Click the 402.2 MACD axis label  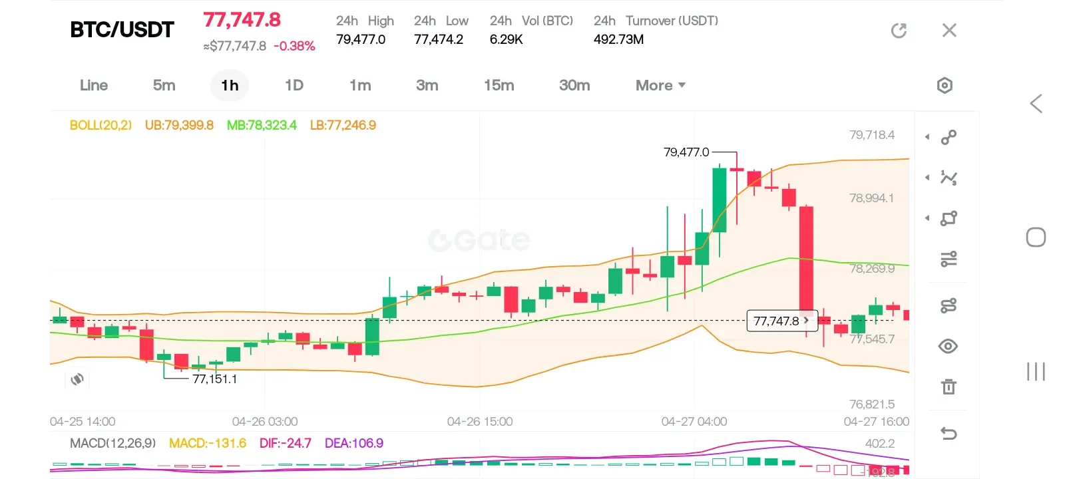click(880, 444)
